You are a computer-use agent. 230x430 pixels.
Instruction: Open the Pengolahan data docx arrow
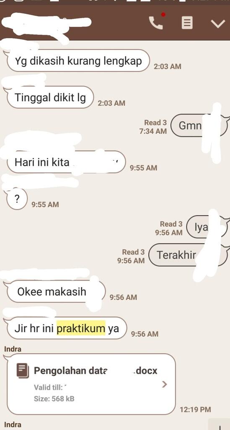(164, 385)
